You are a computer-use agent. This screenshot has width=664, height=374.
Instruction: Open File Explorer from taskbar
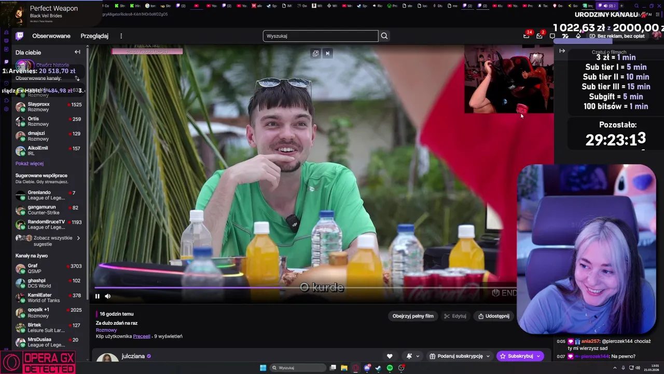pos(344,368)
